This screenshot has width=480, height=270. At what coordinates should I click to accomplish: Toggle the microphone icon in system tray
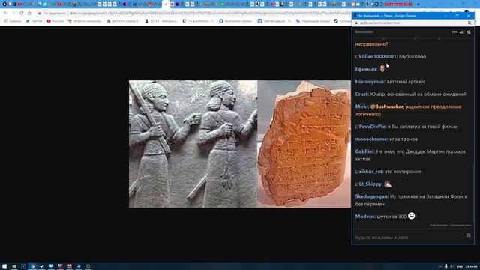[445, 266]
